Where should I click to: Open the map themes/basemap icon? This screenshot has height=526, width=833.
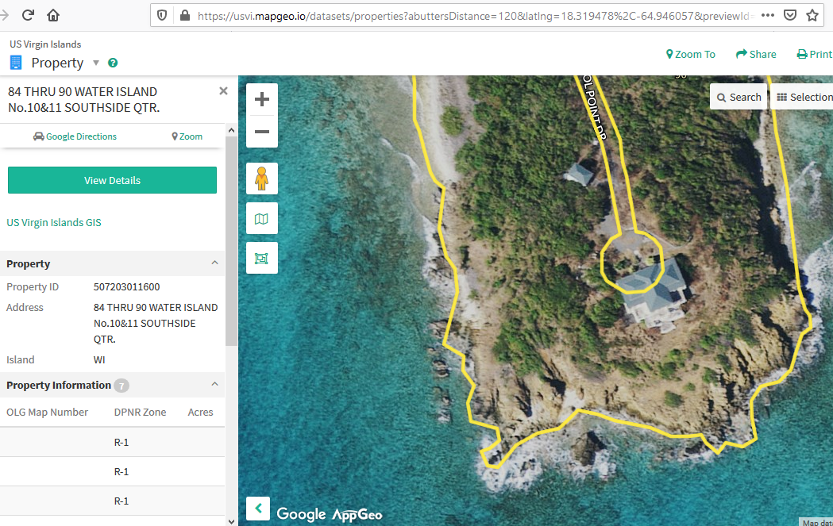[x=262, y=218]
